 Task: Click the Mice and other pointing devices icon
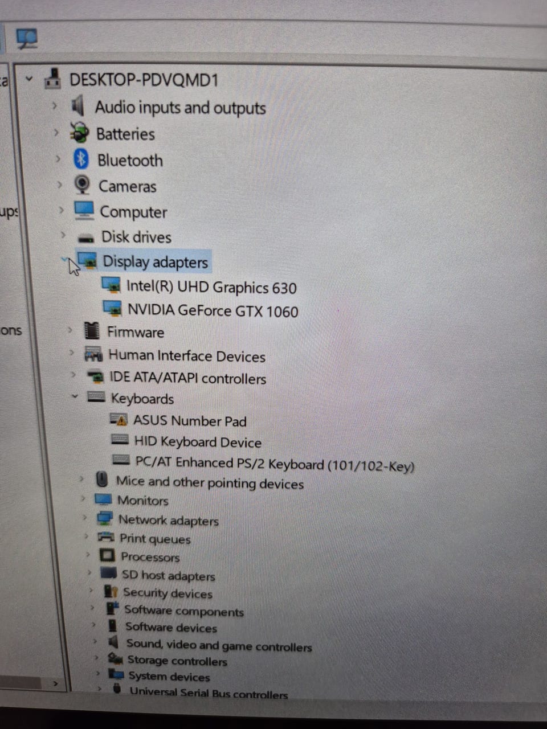click(x=102, y=479)
